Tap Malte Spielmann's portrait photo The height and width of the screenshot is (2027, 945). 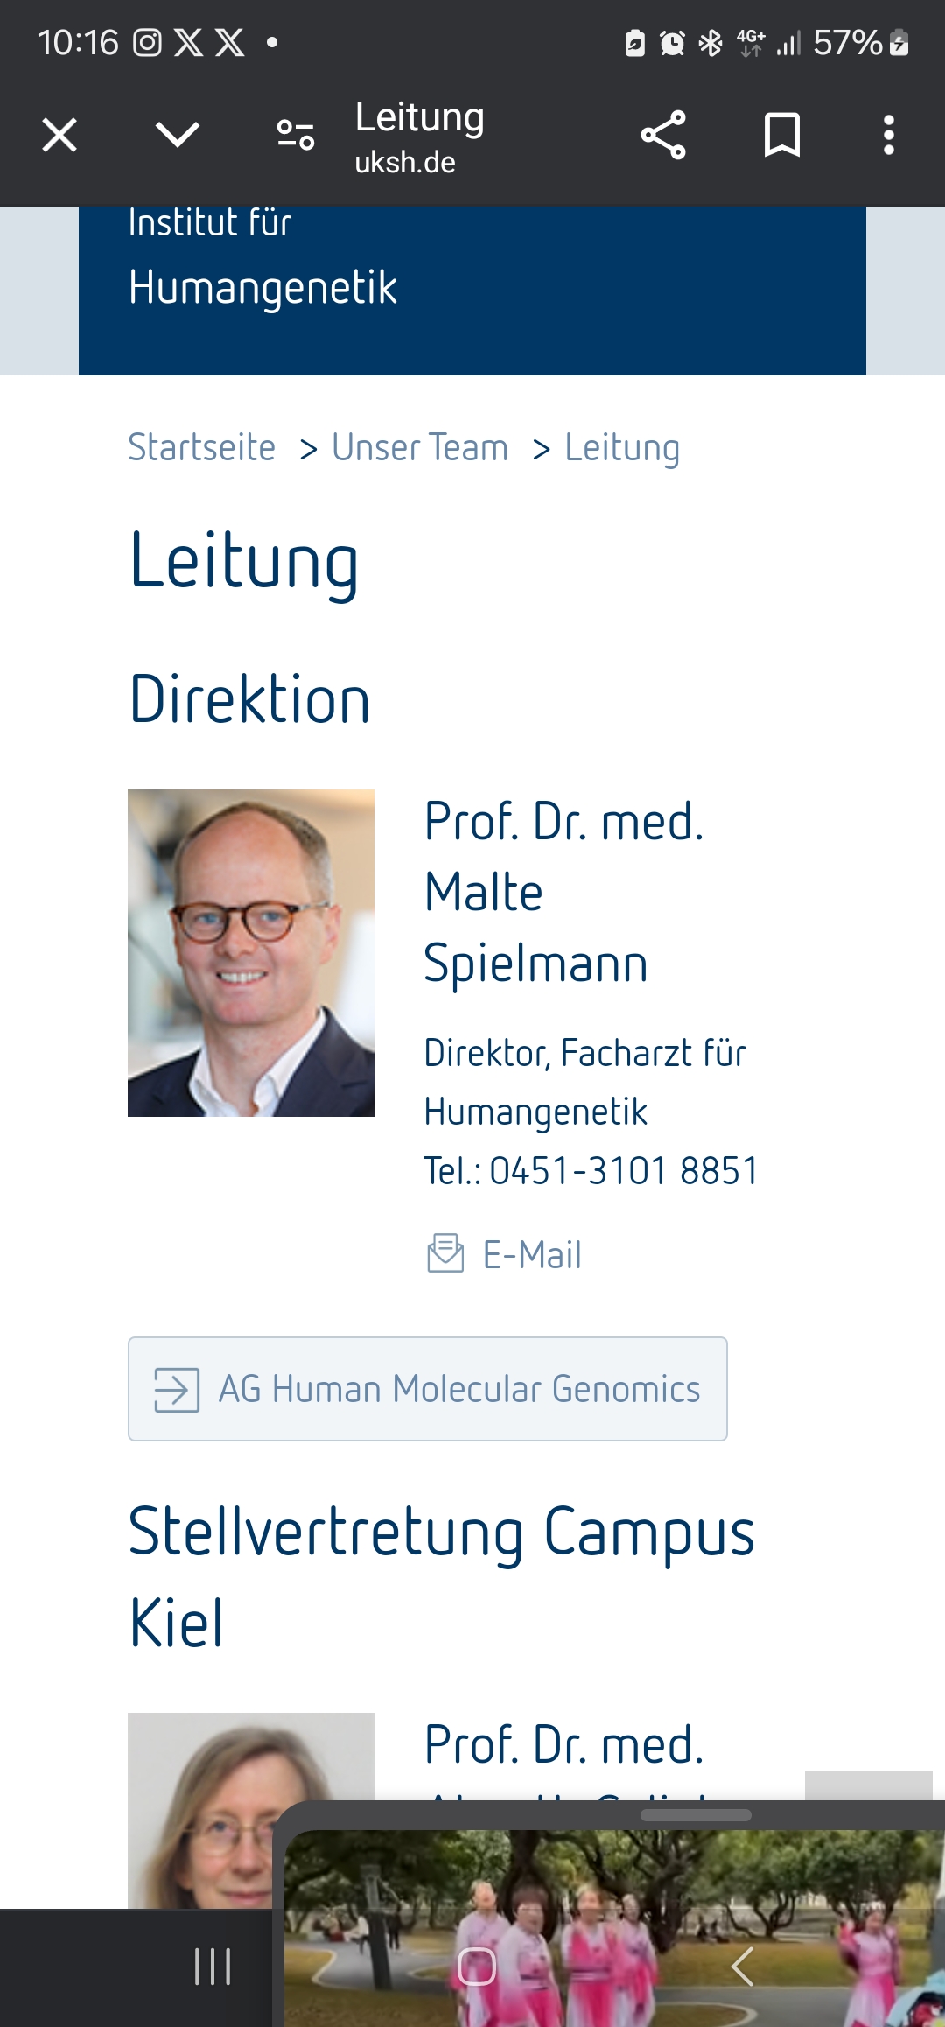(x=251, y=953)
